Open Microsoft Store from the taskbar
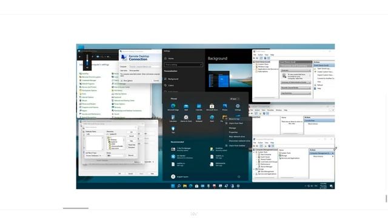Screen dimensions: 388x218 click(196, 186)
